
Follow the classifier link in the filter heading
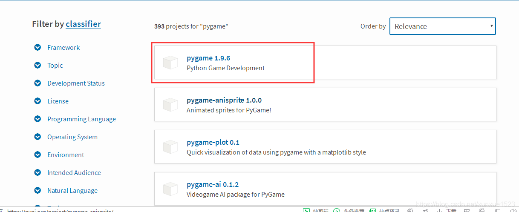coord(84,24)
